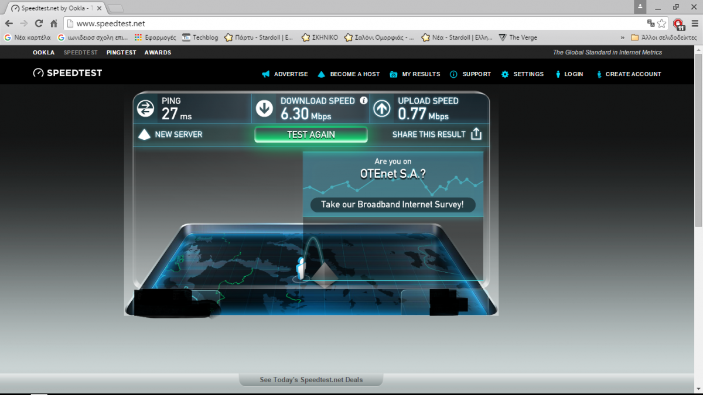Take the Broadband Internet Survey
The height and width of the screenshot is (395, 703).
pyautogui.click(x=393, y=205)
